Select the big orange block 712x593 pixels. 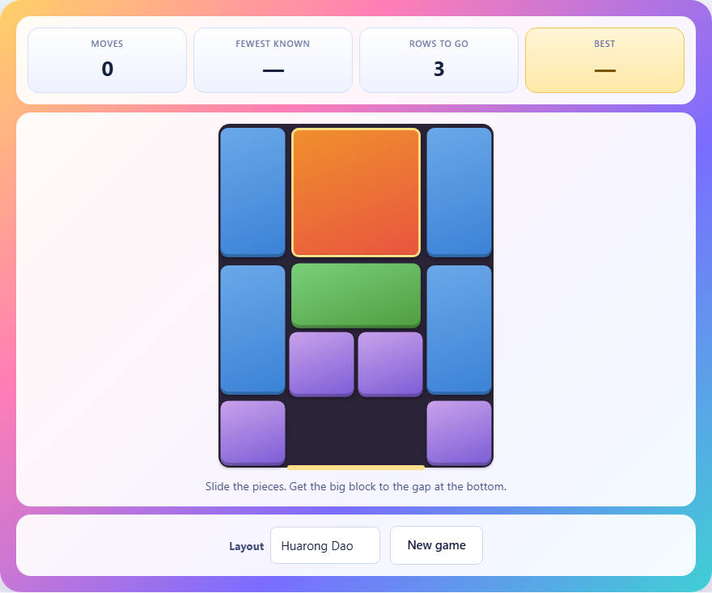pos(356,193)
